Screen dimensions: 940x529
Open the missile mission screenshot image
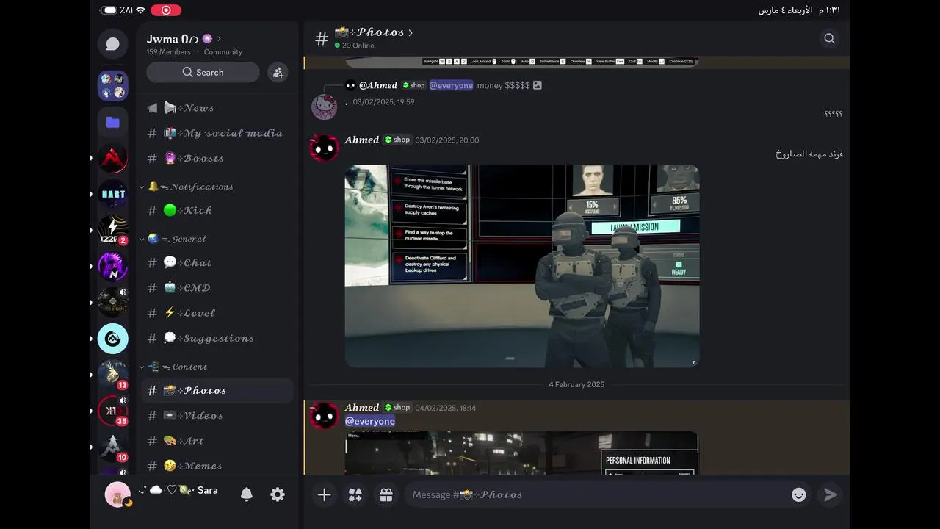point(522,266)
